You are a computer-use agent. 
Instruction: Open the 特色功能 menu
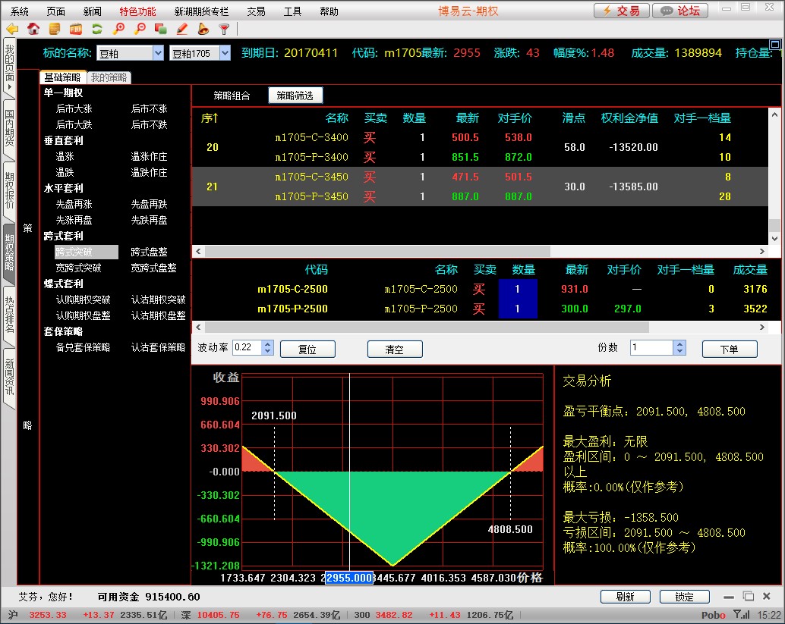pos(137,11)
